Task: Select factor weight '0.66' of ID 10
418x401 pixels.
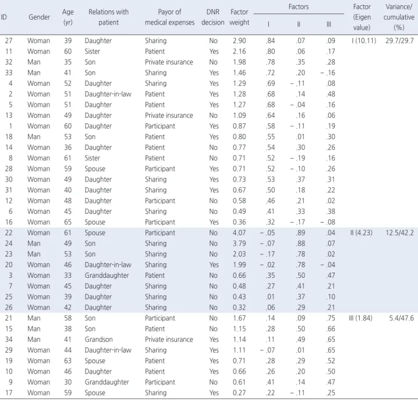Action: [x=239, y=371]
